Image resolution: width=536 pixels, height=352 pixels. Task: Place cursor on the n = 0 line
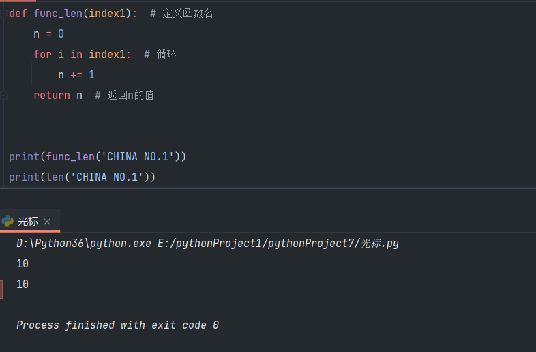point(48,34)
